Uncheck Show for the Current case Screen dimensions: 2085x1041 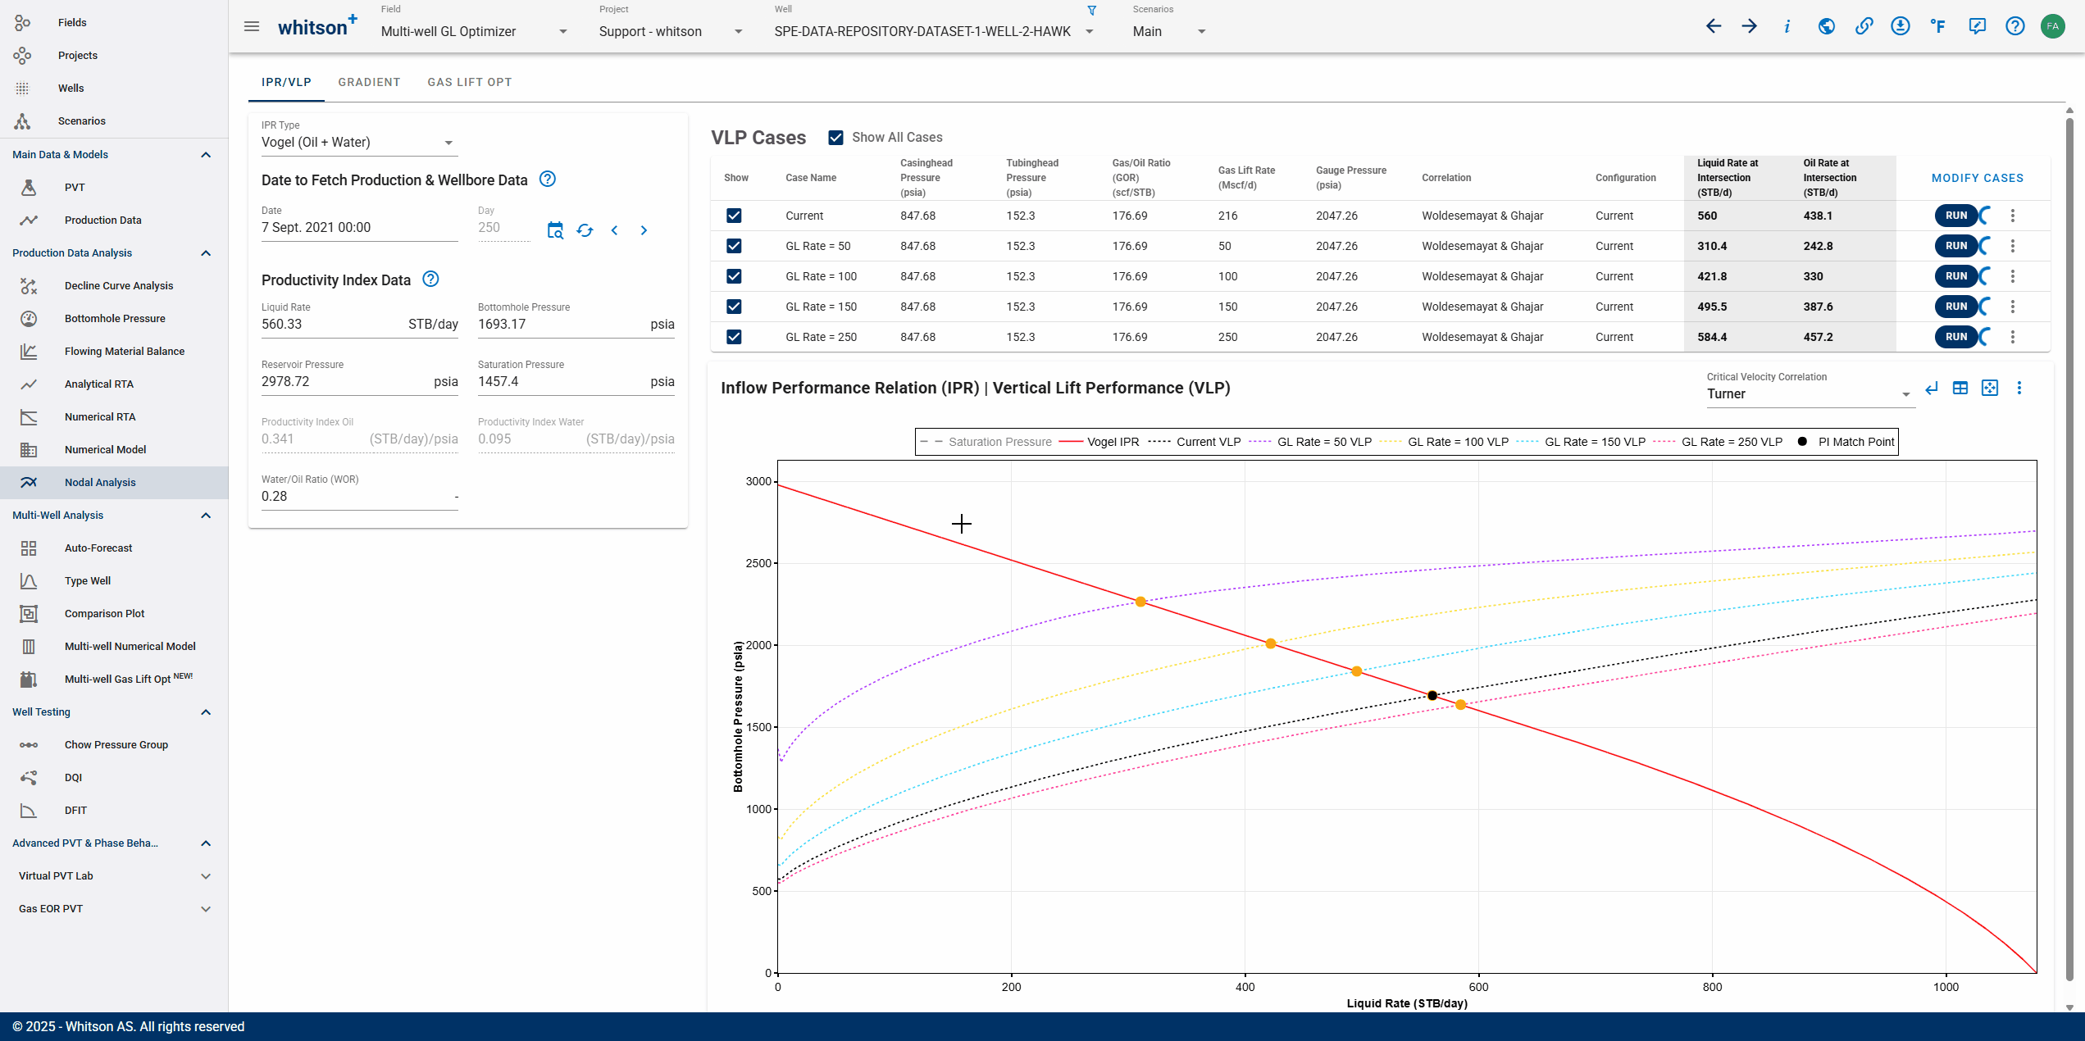click(x=734, y=216)
